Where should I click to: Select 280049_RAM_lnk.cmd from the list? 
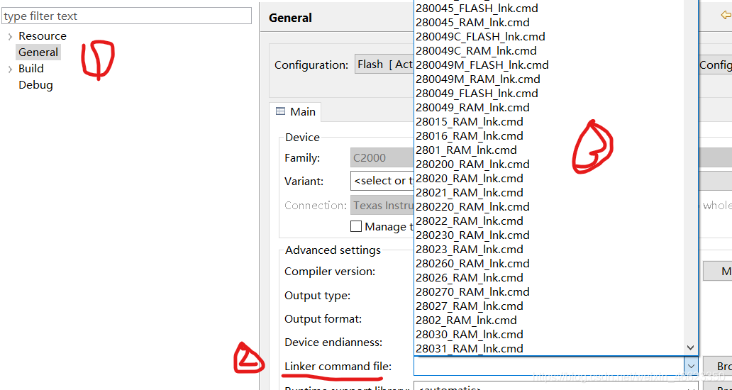click(x=472, y=107)
